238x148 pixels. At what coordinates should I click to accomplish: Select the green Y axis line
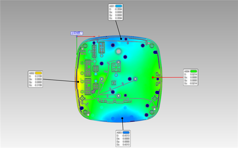(77, 44)
